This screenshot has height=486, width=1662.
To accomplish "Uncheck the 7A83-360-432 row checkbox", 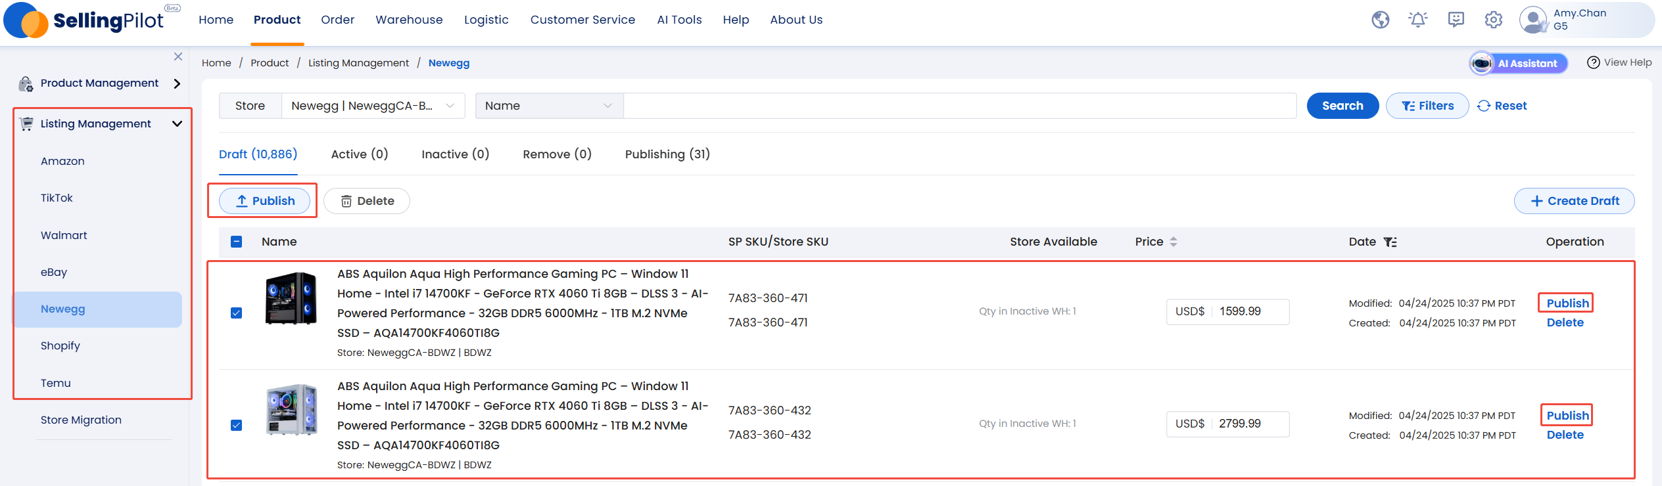I will coord(237,426).
